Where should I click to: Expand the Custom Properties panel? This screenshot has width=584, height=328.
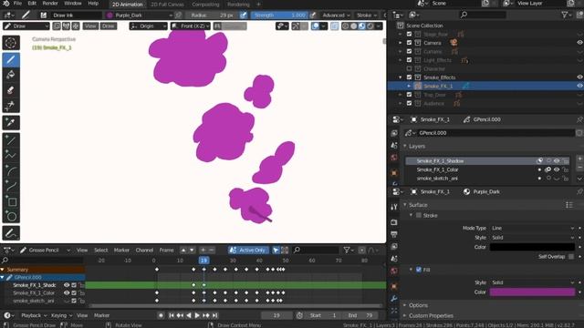click(431, 316)
